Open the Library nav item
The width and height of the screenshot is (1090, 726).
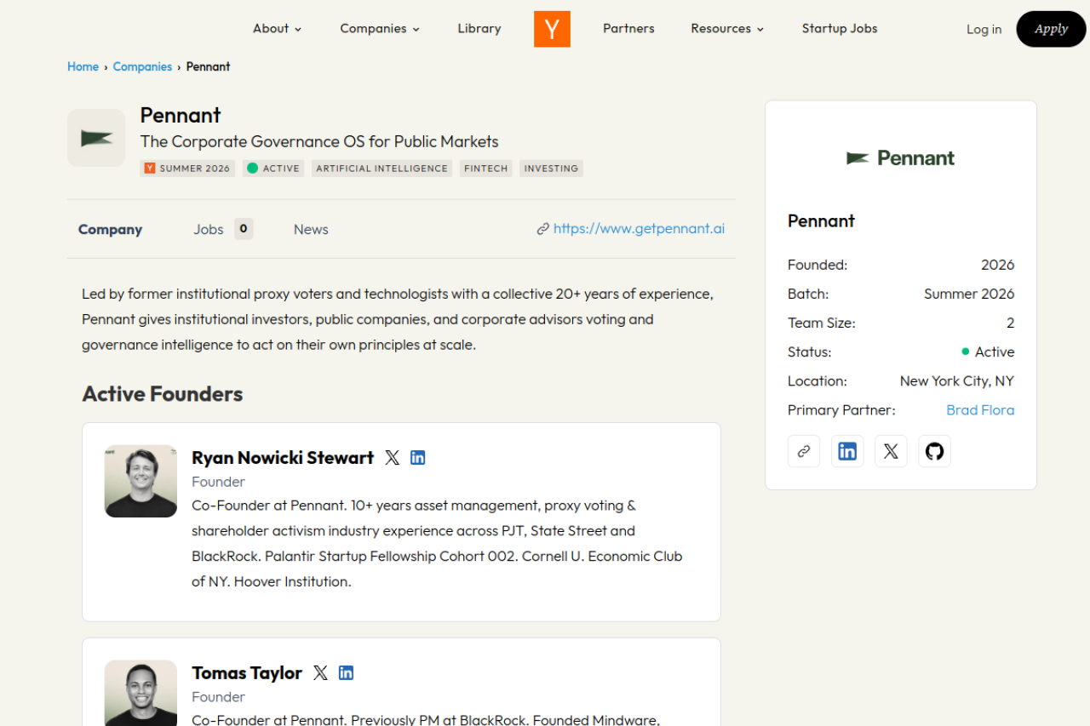tap(479, 29)
